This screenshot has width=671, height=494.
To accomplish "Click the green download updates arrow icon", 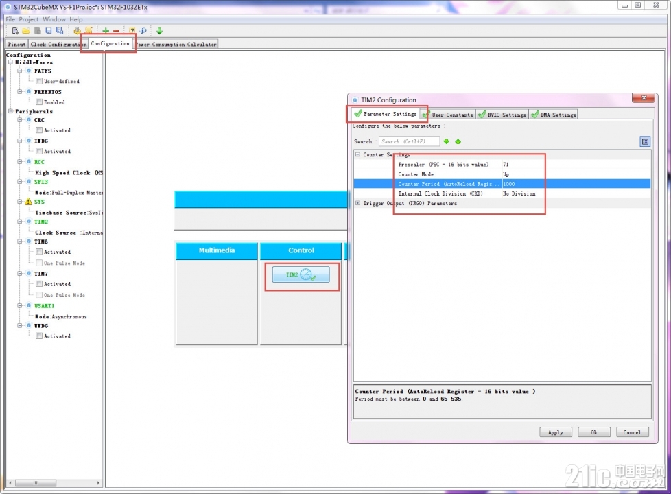I will 159,31.
